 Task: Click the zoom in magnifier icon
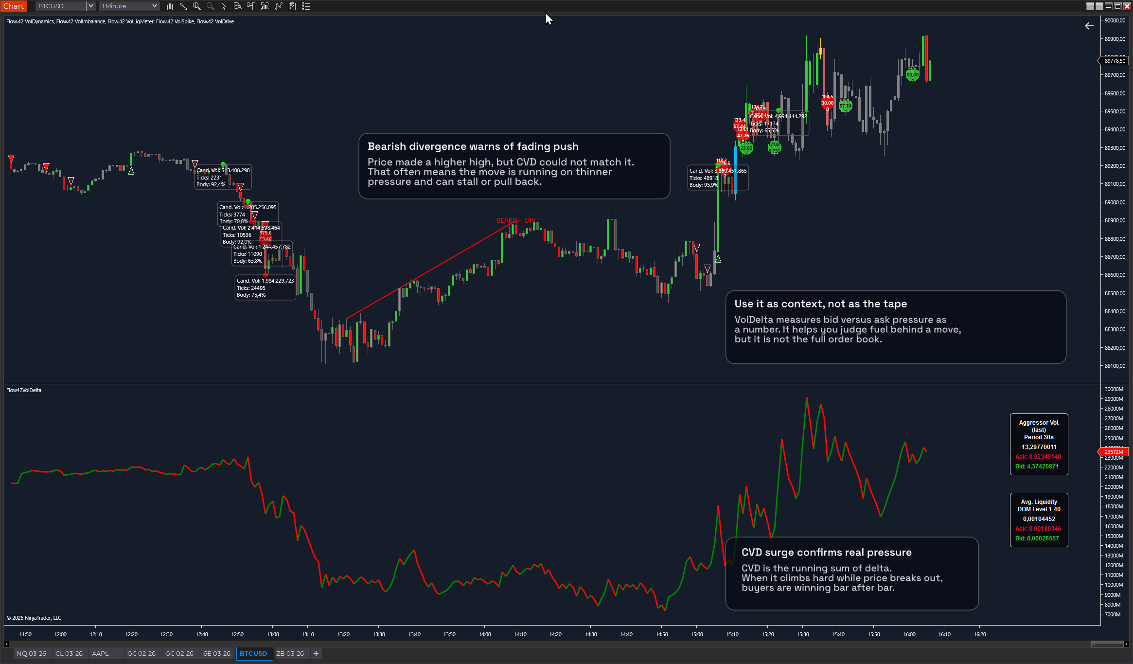click(x=197, y=6)
